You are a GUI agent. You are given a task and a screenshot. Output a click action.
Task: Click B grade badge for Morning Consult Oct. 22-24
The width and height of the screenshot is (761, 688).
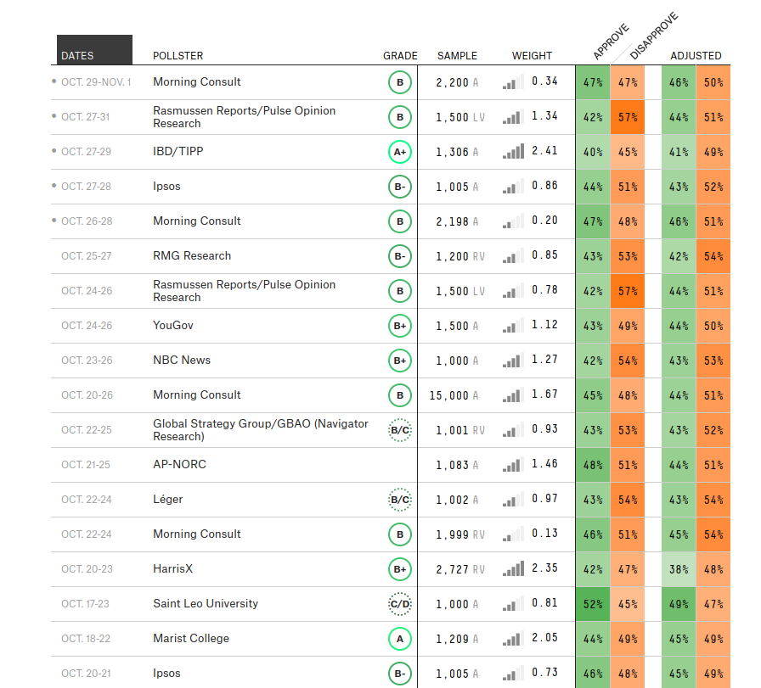[x=400, y=534]
